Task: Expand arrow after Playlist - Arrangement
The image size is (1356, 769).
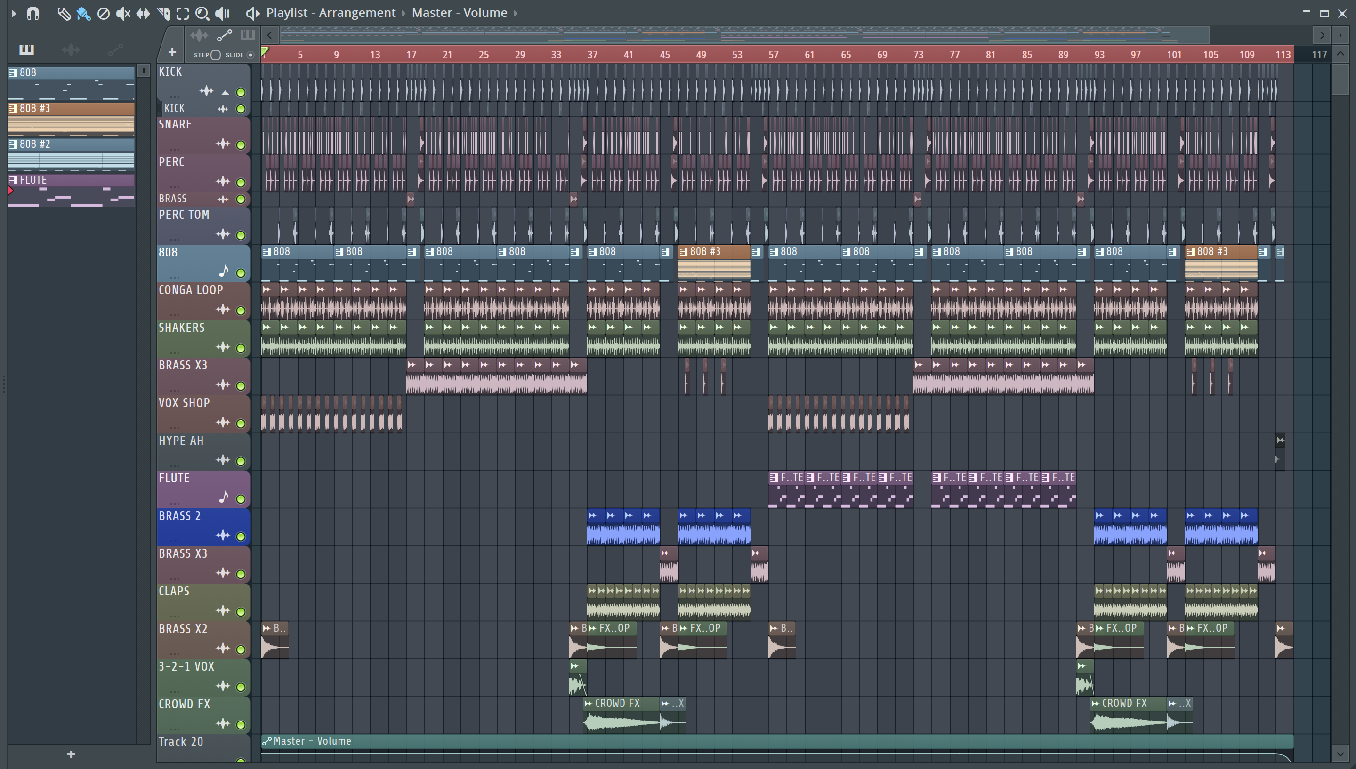Action: [404, 13]
